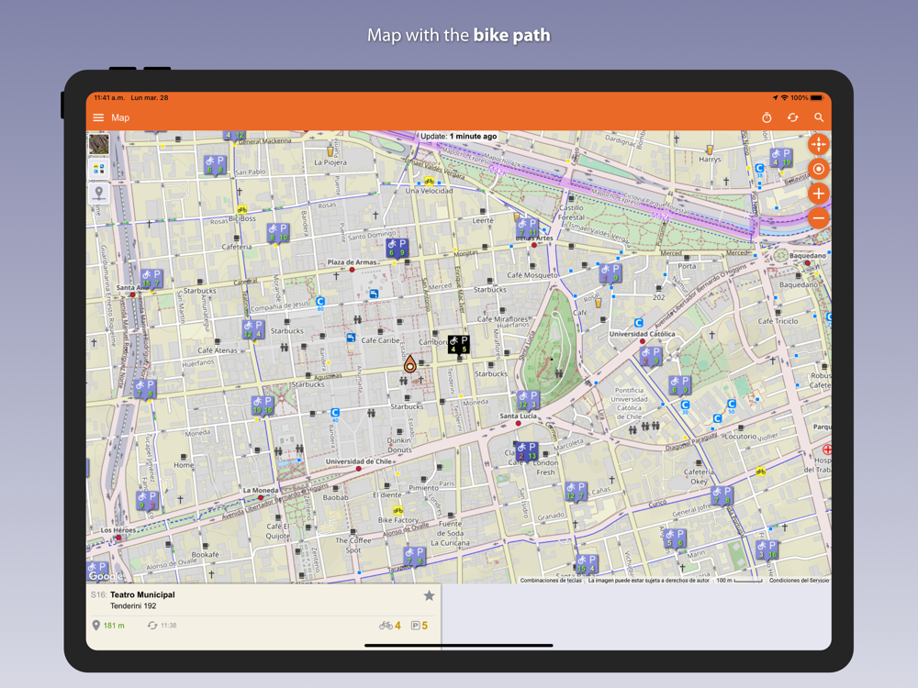Open the timer icon in the top bar
Image resolution: width=918 pixels, height=688 pixels.
[x=767, y=117]
